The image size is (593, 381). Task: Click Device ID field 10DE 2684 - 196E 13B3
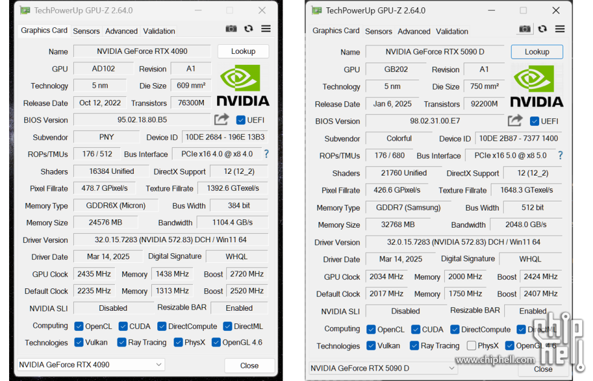pyautogui.click(x=225, y=137)
